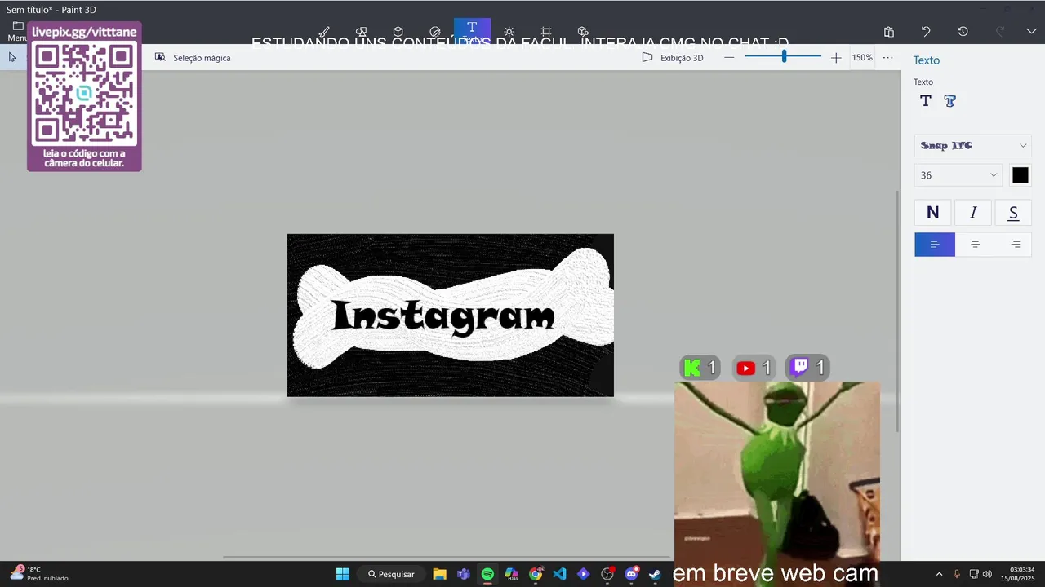
Task: Open Microsoft Teams from taskbar
Action: (x=464, y=574)
